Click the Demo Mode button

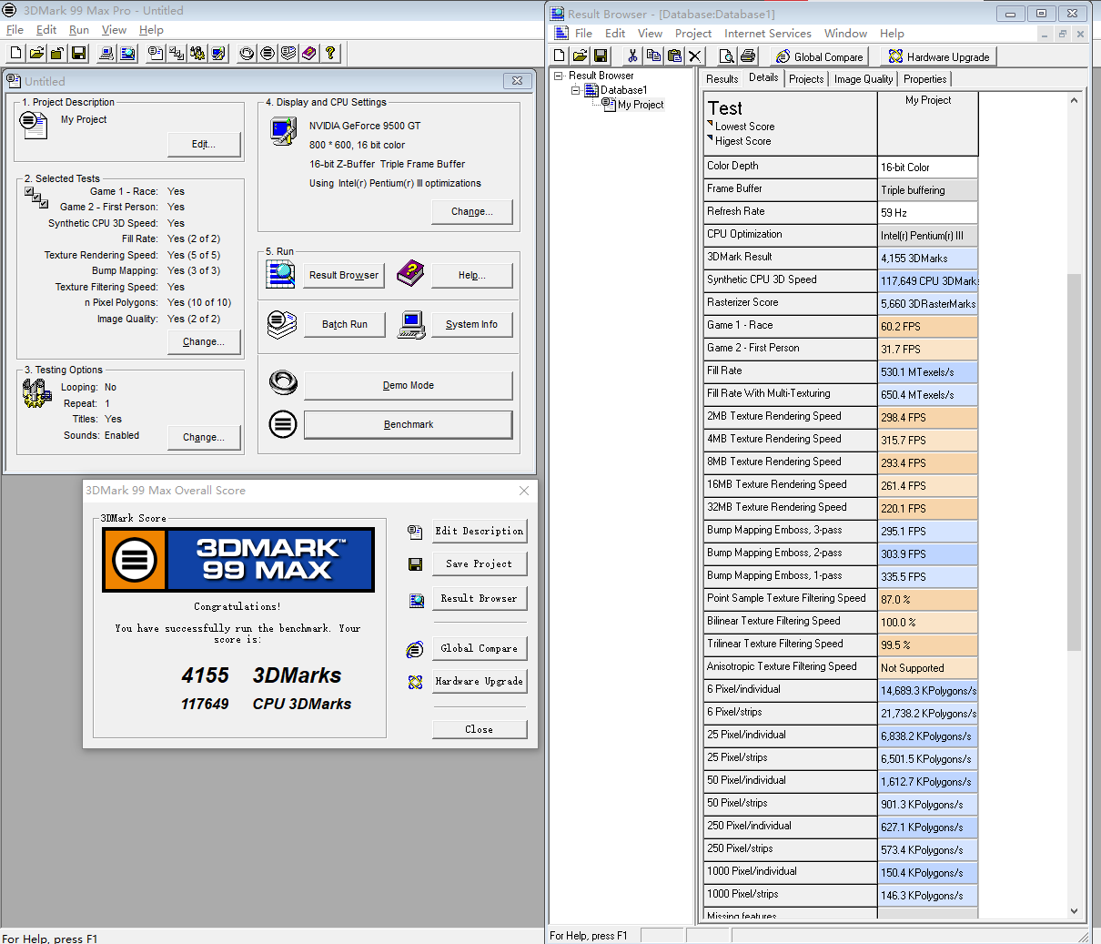point(408,386)
